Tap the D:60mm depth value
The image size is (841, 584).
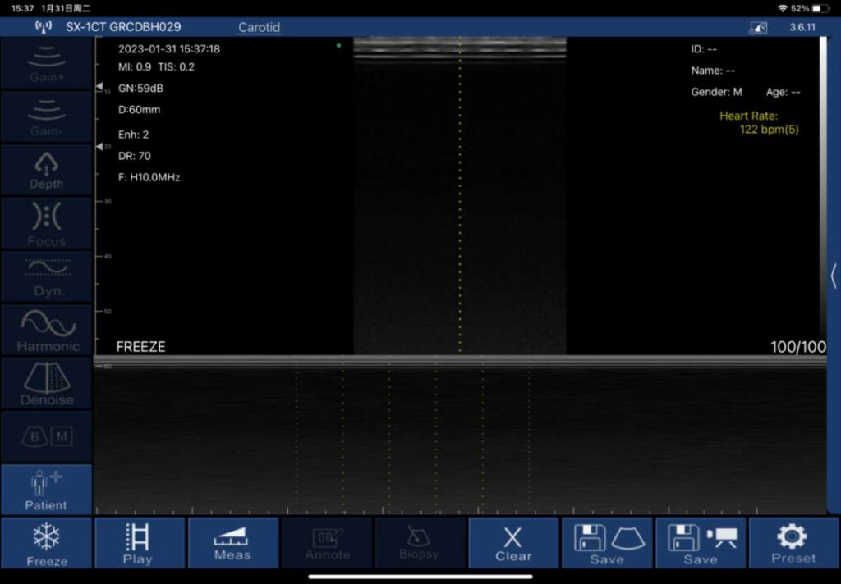pyautogui.click(x=139, y=110)
